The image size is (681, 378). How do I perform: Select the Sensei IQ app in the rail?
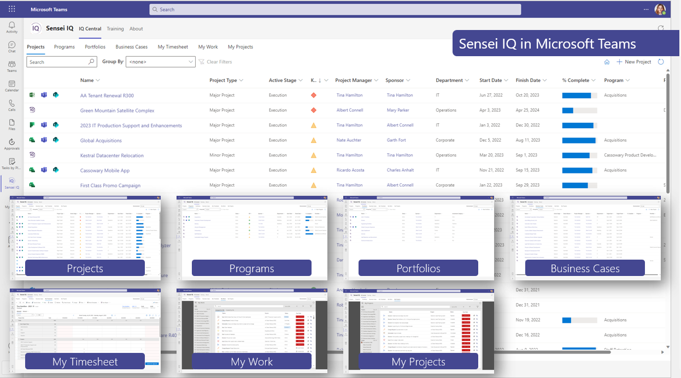(x=11, y=183)
